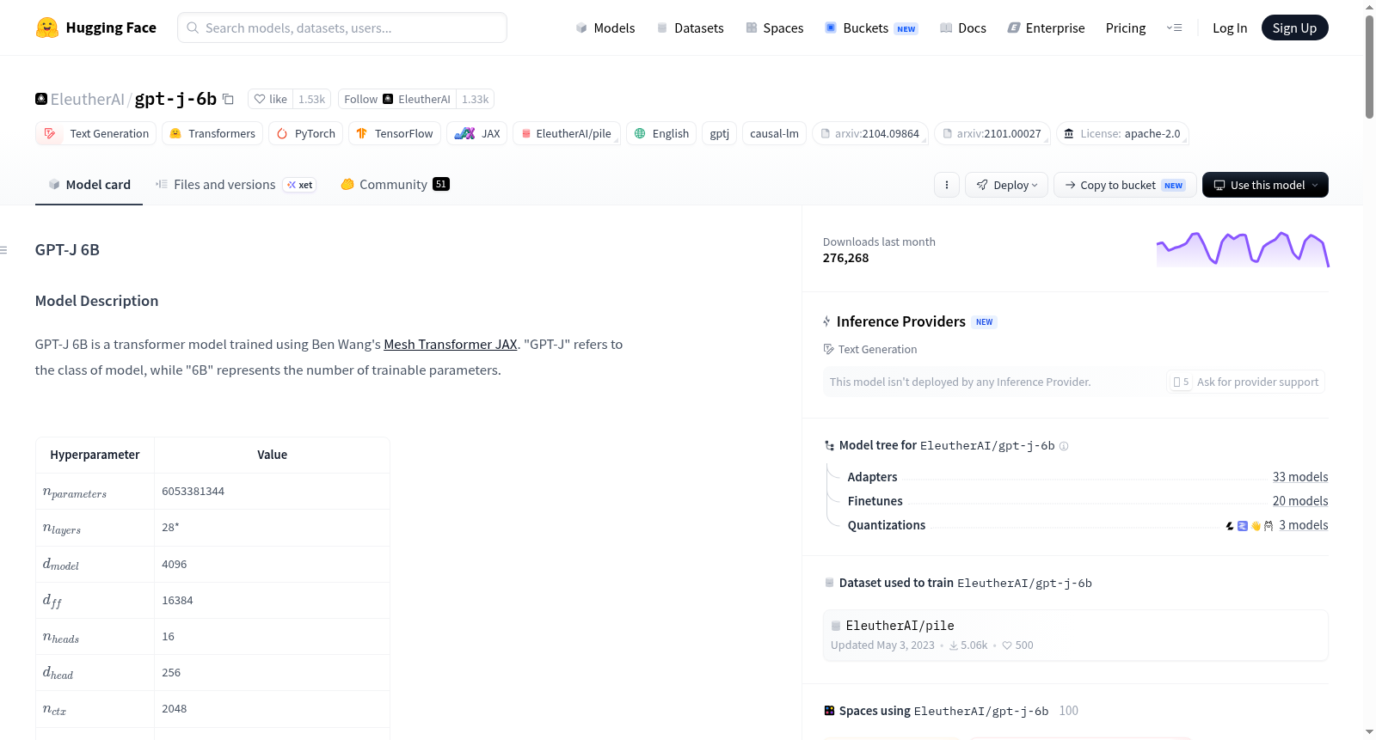The height and width of the screenshot is (740, 1376).
Task: Click the 16384 value cell
Action: click(272, 600)
